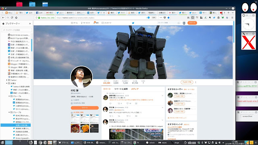
Task: Open the page actions three-dots menu
Action: click(161, 18)
